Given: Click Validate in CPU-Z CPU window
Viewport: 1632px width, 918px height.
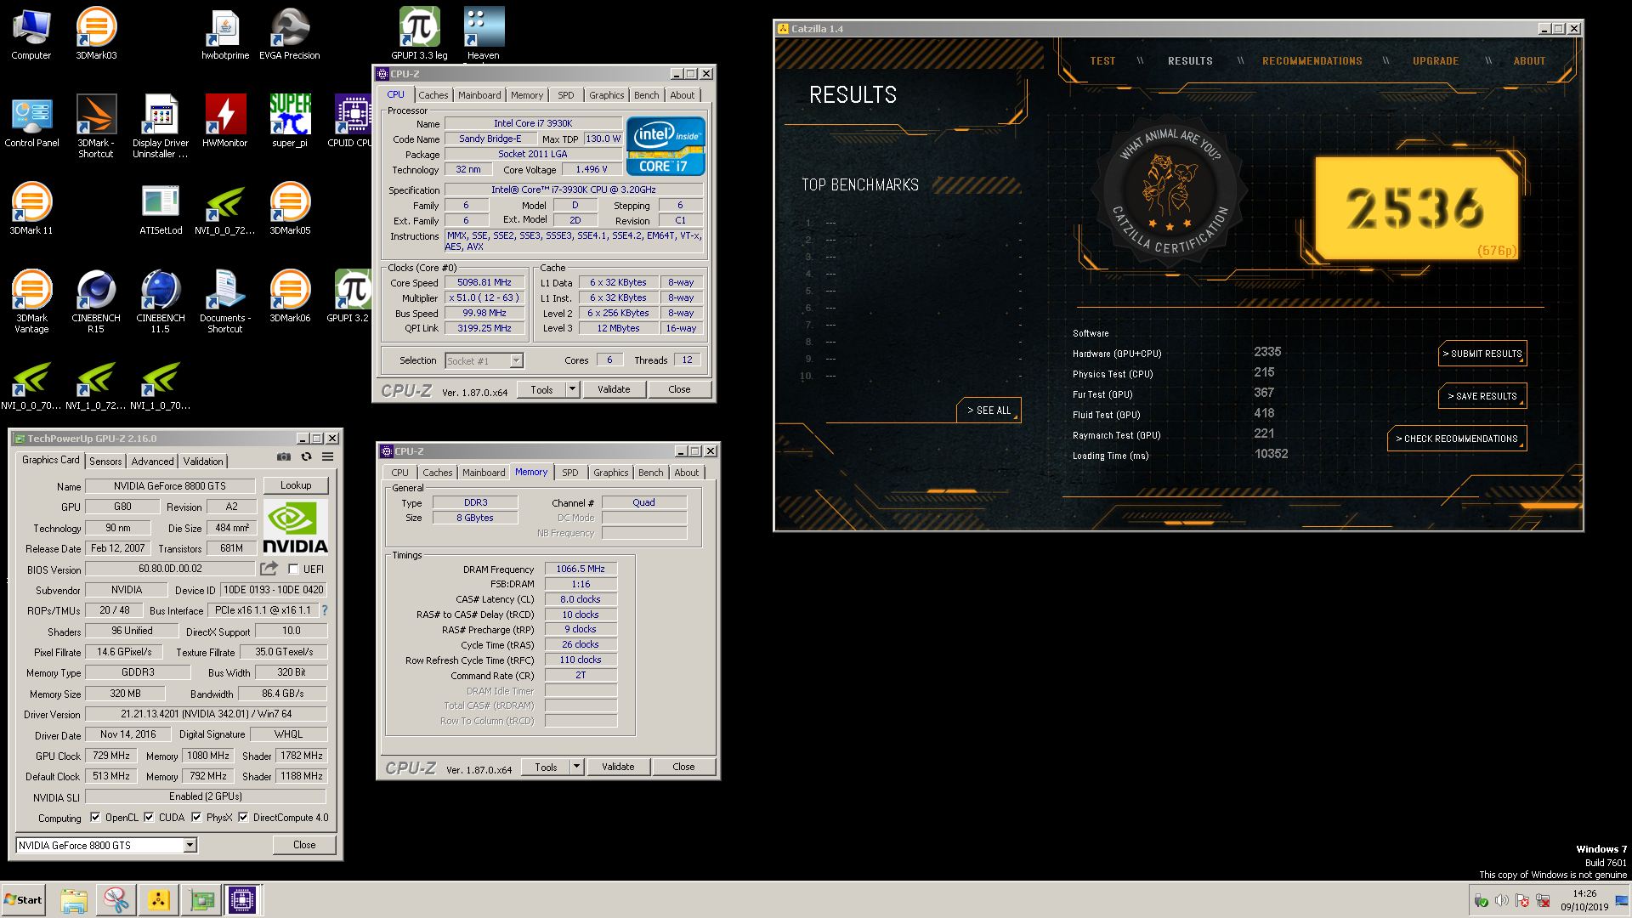Looking at the screenshot, I should (614, 389).
